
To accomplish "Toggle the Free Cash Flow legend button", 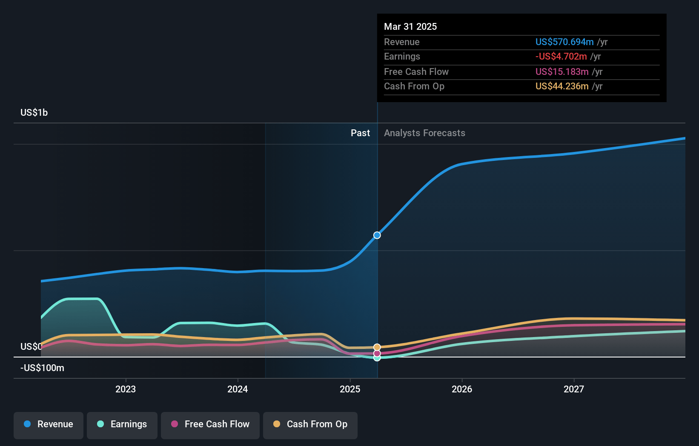I will (x=210, y=425).
